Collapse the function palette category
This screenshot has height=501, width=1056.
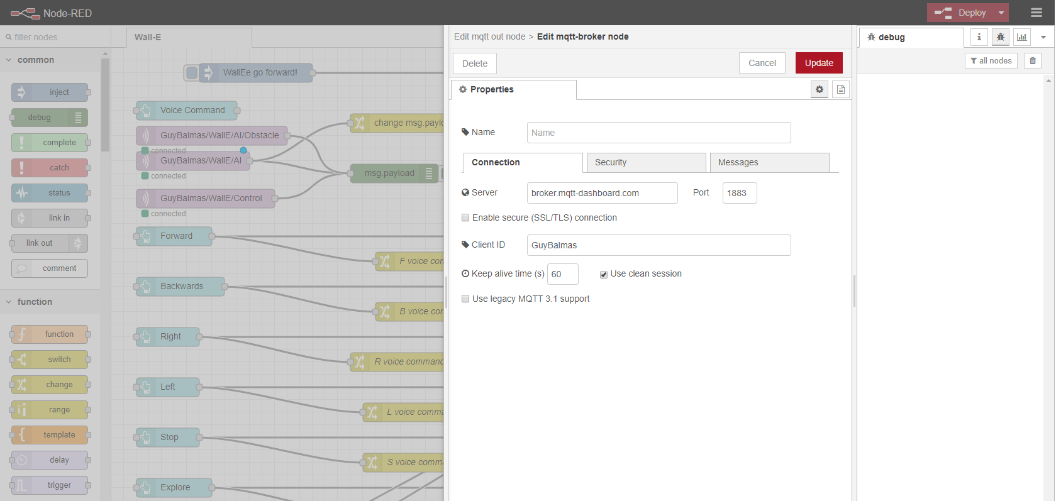[50, 302]
